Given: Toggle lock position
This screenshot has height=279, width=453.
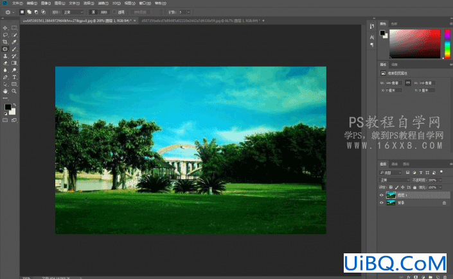Looking at the screenshot, I should coord(402,187).
